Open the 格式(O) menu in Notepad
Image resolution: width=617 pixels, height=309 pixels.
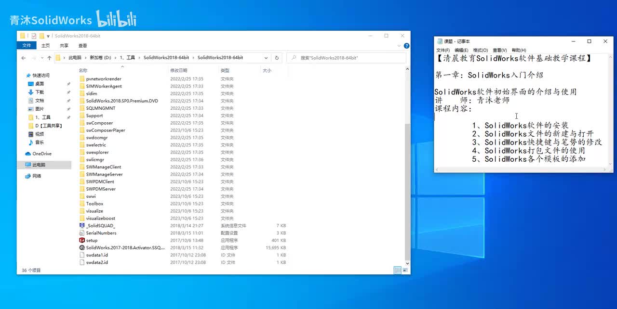tap(481, 50)
